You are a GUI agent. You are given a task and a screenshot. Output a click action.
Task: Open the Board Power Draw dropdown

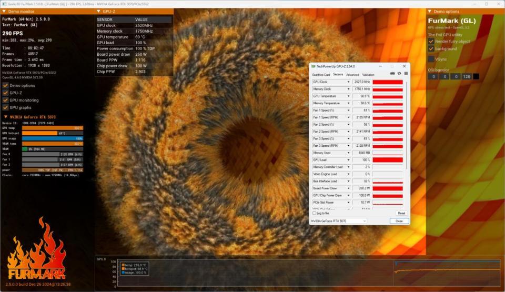pyautogui.click(x=348, y=188)
